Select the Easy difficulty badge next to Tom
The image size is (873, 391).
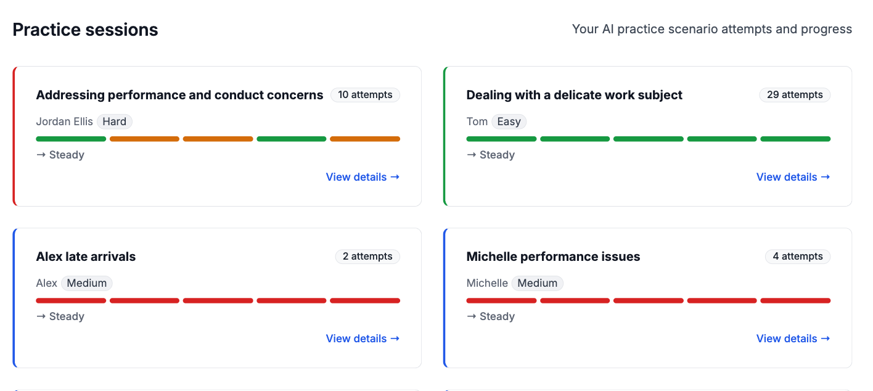coord(509,121)
